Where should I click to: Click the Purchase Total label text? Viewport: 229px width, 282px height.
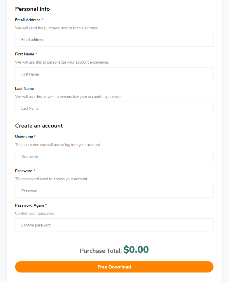[x=101, y=251]
